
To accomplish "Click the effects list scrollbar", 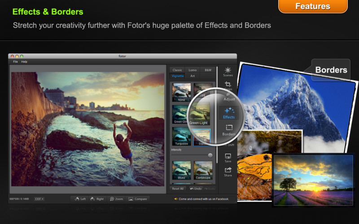I will click(217, 115).
